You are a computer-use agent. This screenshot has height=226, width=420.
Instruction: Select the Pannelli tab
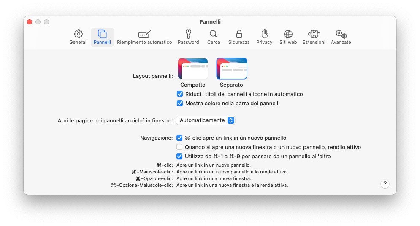tap(102, 37)
